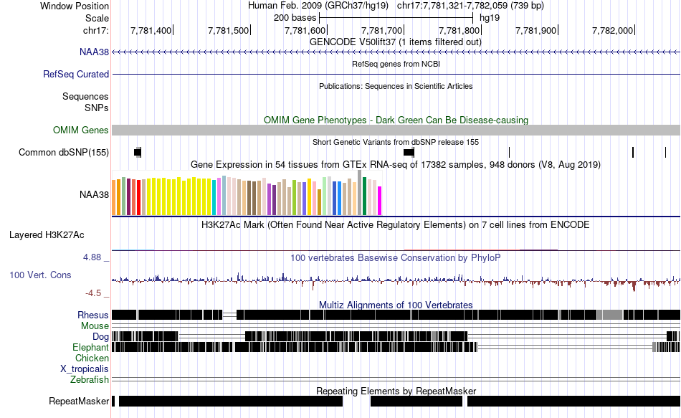The width and height of the screenshot is (681, 418).
Task: Click the Mouse alignment label
Action: [95, 326]
